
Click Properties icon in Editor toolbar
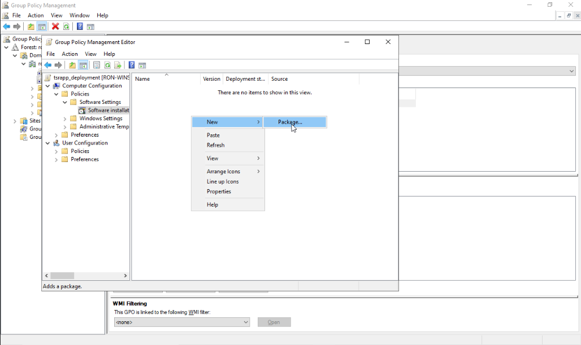pos(97,65)
